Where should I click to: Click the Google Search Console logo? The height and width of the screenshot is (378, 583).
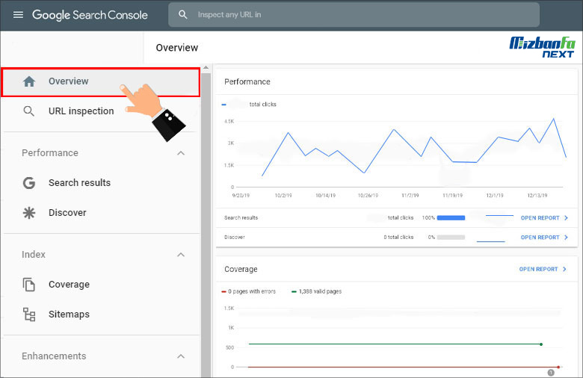pos(90,15)
